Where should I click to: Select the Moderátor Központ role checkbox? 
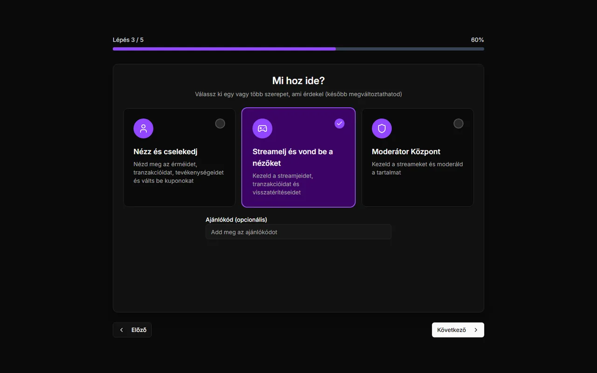[x=458, y=124]
